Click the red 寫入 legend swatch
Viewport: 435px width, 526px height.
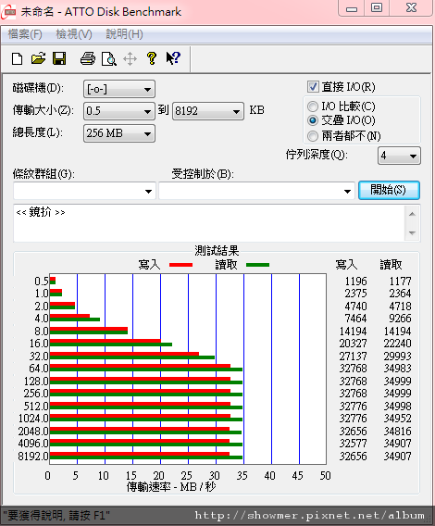point(180,265)
